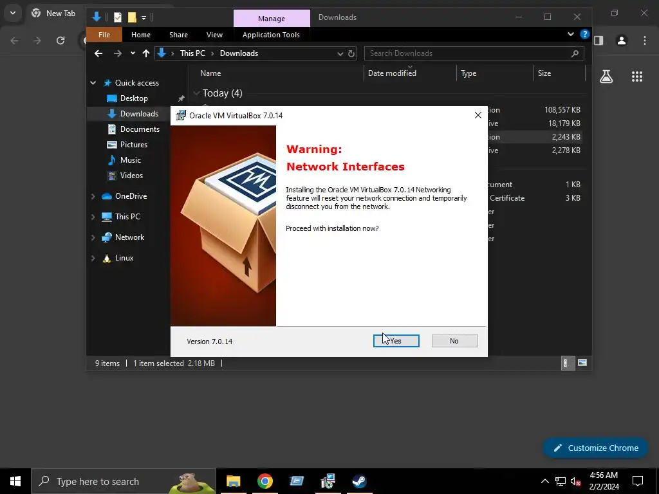The width and height of the screenshot is (659, 494).
Task: Open the Application Tools tab
Action: point(271,35)
